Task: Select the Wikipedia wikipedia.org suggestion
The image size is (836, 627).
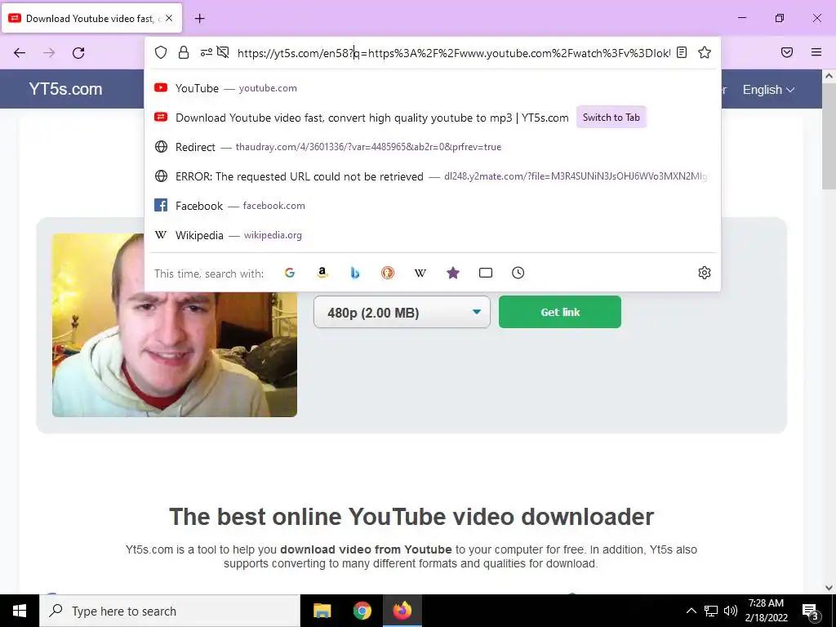Action: point(433,235)
